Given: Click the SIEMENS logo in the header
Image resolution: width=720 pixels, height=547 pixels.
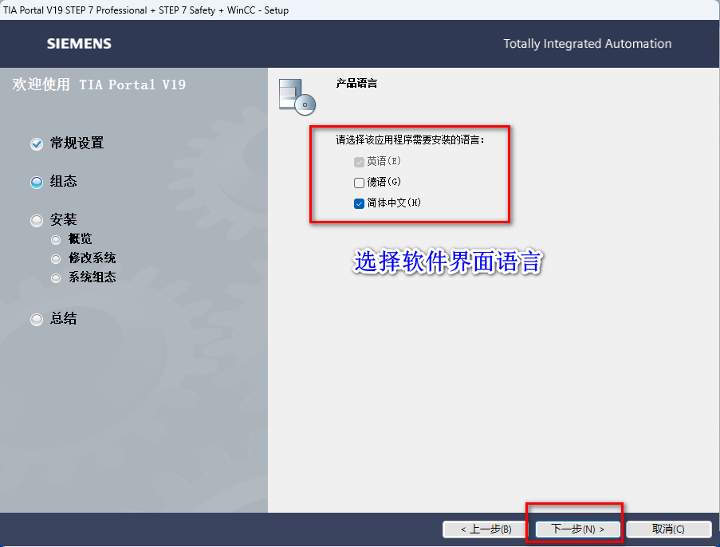Looking at the screenshot, I should 79,44.
